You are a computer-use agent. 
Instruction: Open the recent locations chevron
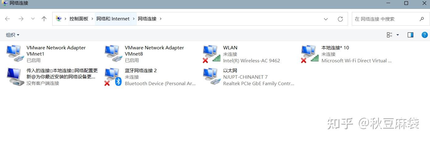[33, 19]
